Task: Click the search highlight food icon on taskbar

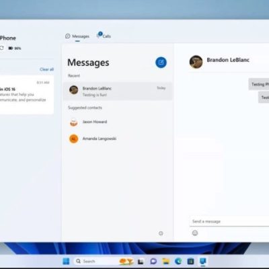Action: click(126, 261)
